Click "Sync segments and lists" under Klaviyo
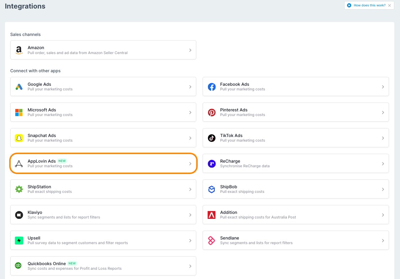Image resolution: width=400 pixels, height=279 pixels. 64,217
